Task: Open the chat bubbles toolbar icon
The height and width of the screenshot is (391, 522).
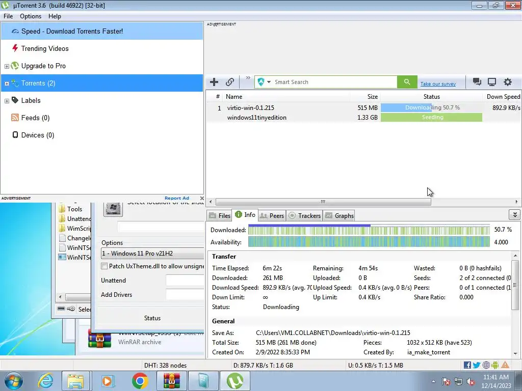Action: [x=477, y=82]
